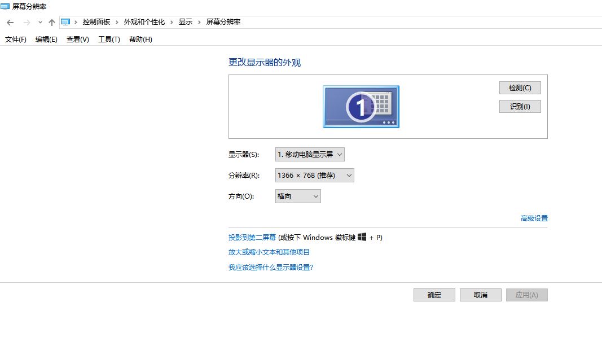Expand chevron after 外观和个性化
This screenshot has height=337, width=602.
(172, 22)
